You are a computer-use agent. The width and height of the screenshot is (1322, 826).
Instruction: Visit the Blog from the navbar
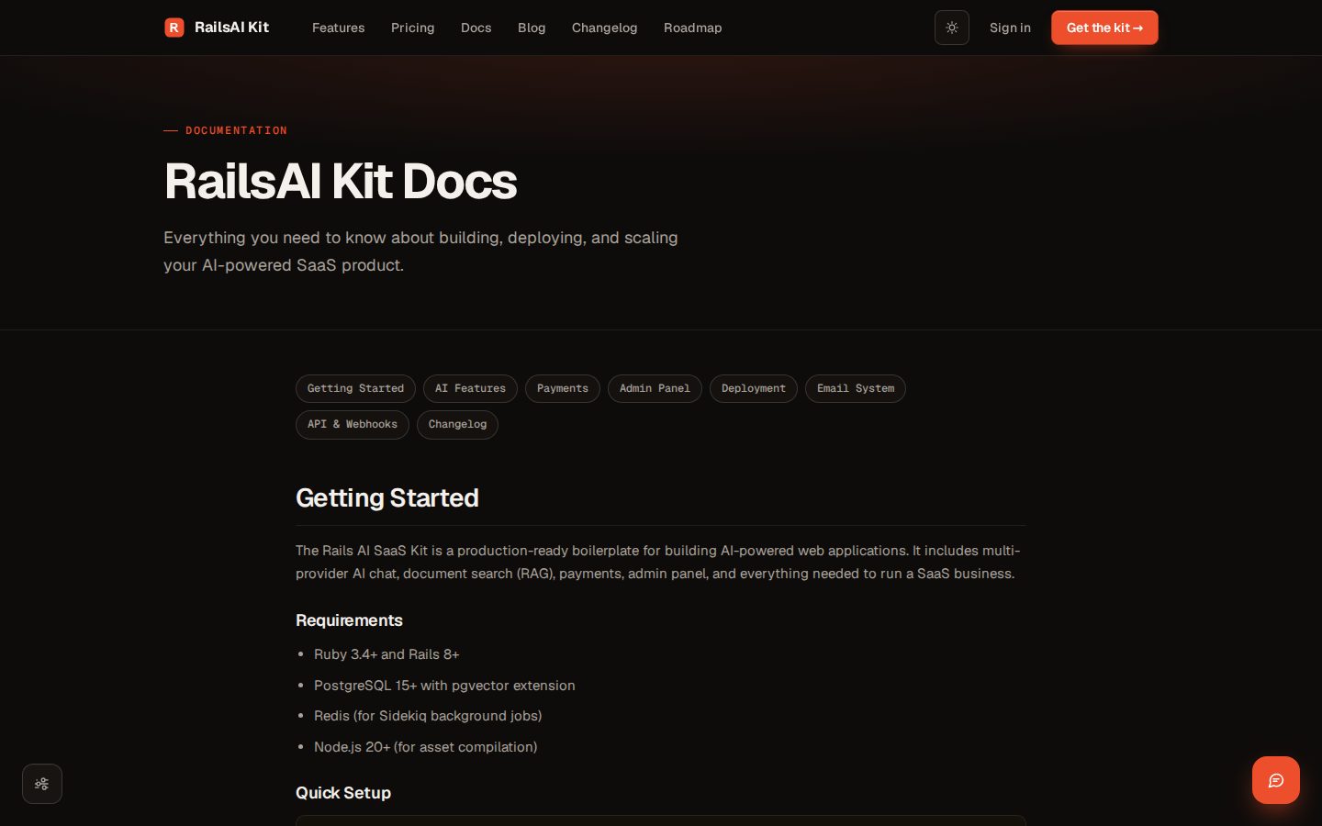point(532,28)
